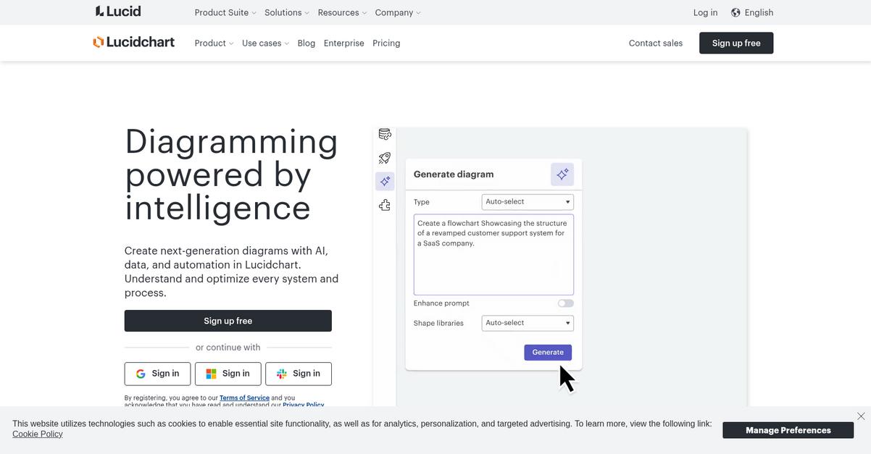The width and height of the screenshot is (871, 454).
Task: Click the Google icon Sign in button
Action: tap(157, 374)
